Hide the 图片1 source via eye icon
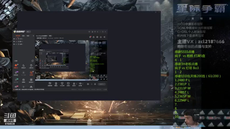The height and width of the screenshot is (129, 230). pyautogui.click(x=14, y=42)
